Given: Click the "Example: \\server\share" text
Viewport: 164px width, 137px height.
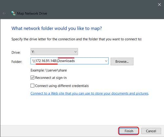Looking at the screenshot, I should pyautogui.click(x=49, y=70).
